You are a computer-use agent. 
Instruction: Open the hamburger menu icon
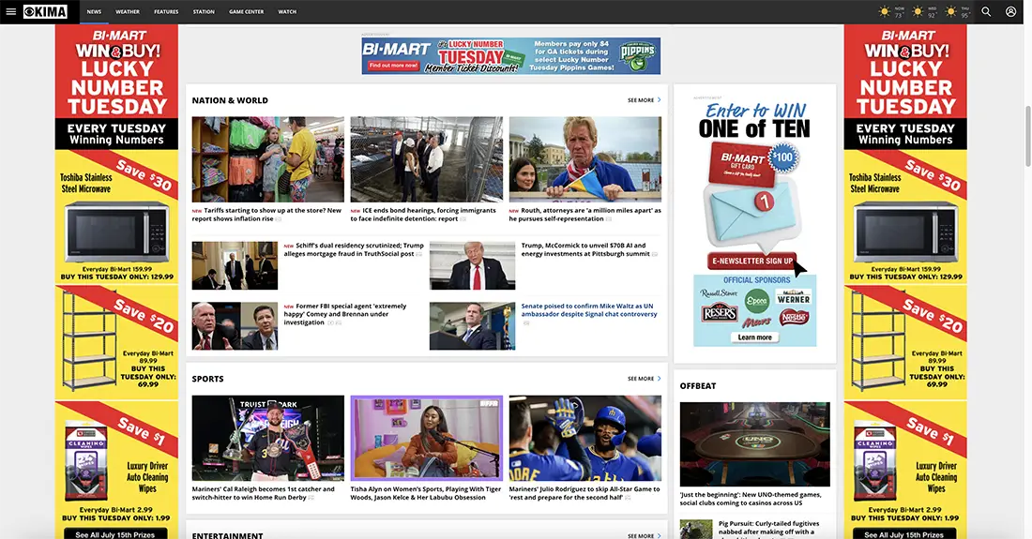(x=10, y=12)
